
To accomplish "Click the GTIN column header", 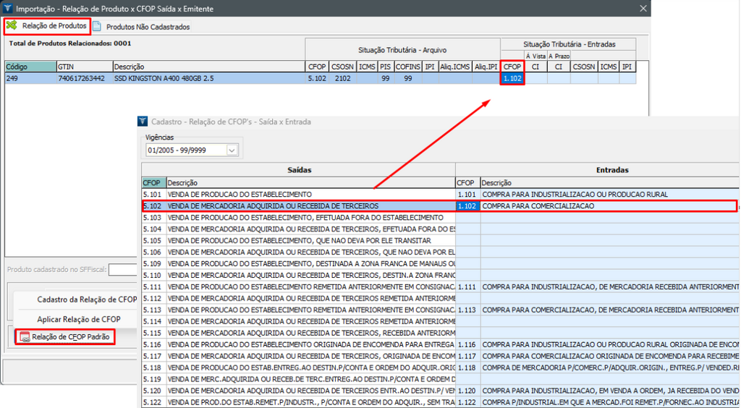I will coord(83,67).
